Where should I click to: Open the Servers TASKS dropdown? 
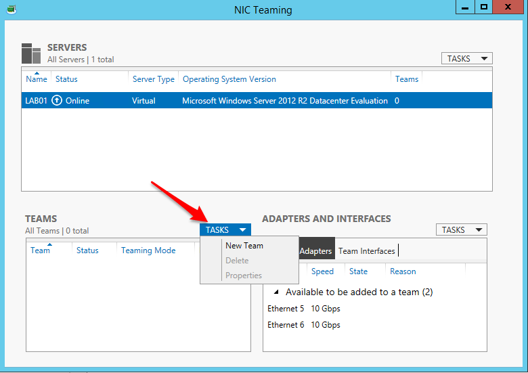(466, 59)
